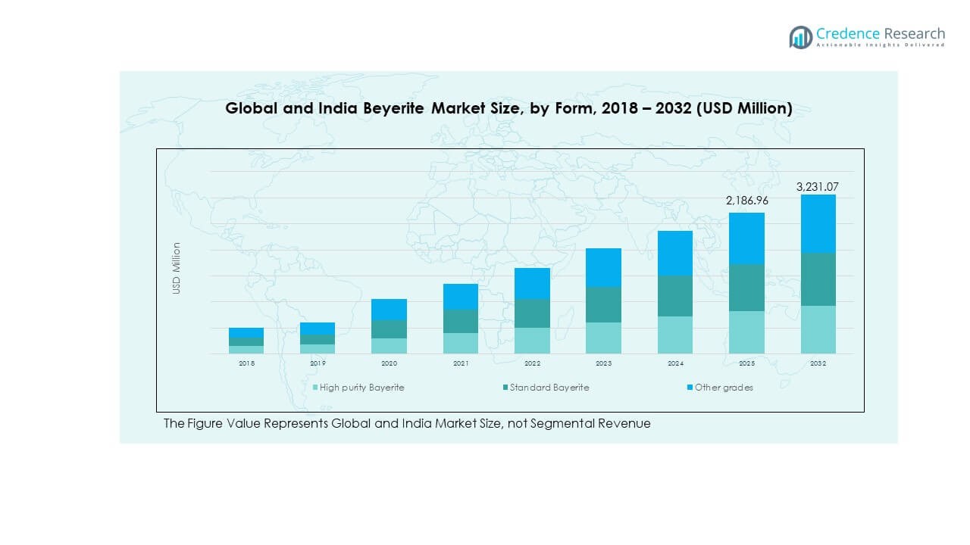The height and width of the screenshot is (545, 970).
Task: Click the Other grades segment of 2032 bar
Action: (x=818, y=223)
